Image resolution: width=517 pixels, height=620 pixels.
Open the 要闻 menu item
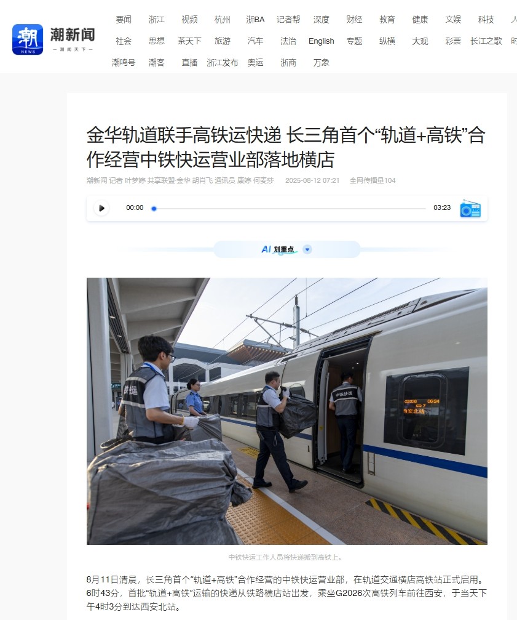pos(124,19)
